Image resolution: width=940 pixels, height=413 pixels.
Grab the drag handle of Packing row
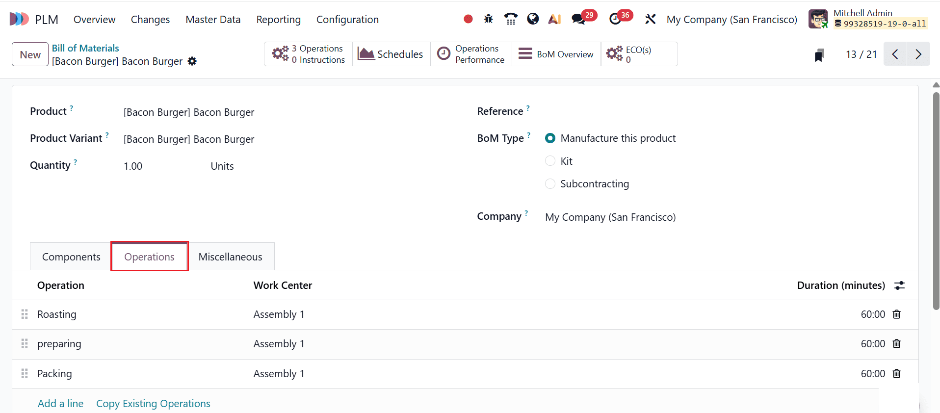coord(25,374)
